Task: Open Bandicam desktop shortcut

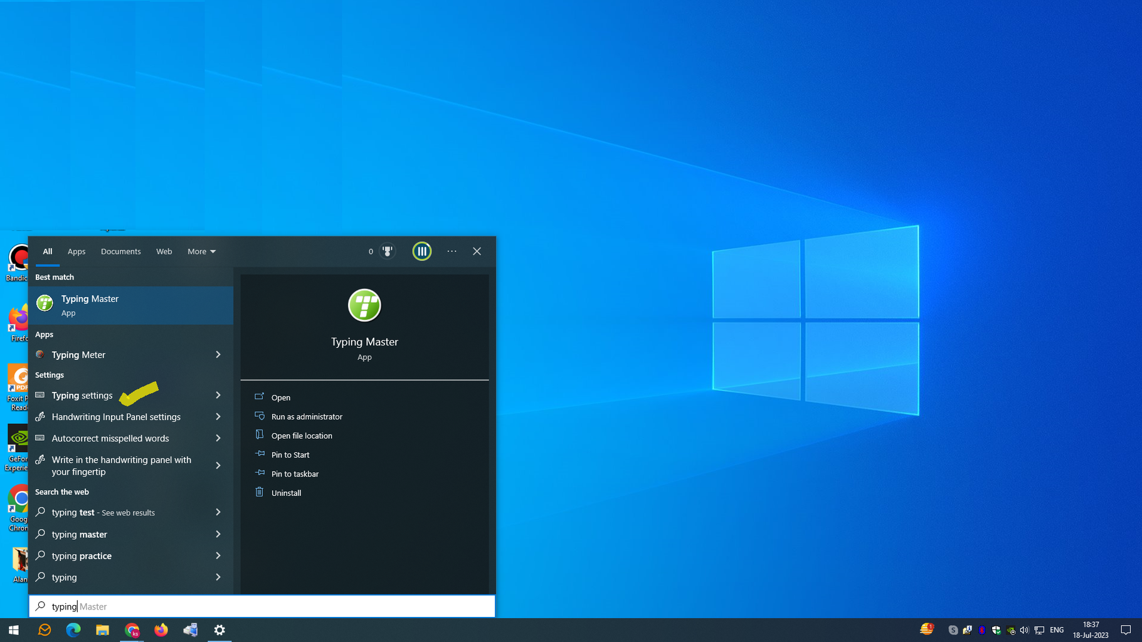Action: click(x=17, y=263)
